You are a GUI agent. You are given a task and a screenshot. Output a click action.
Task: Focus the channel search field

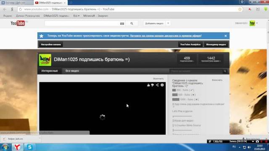click(196, 71)
